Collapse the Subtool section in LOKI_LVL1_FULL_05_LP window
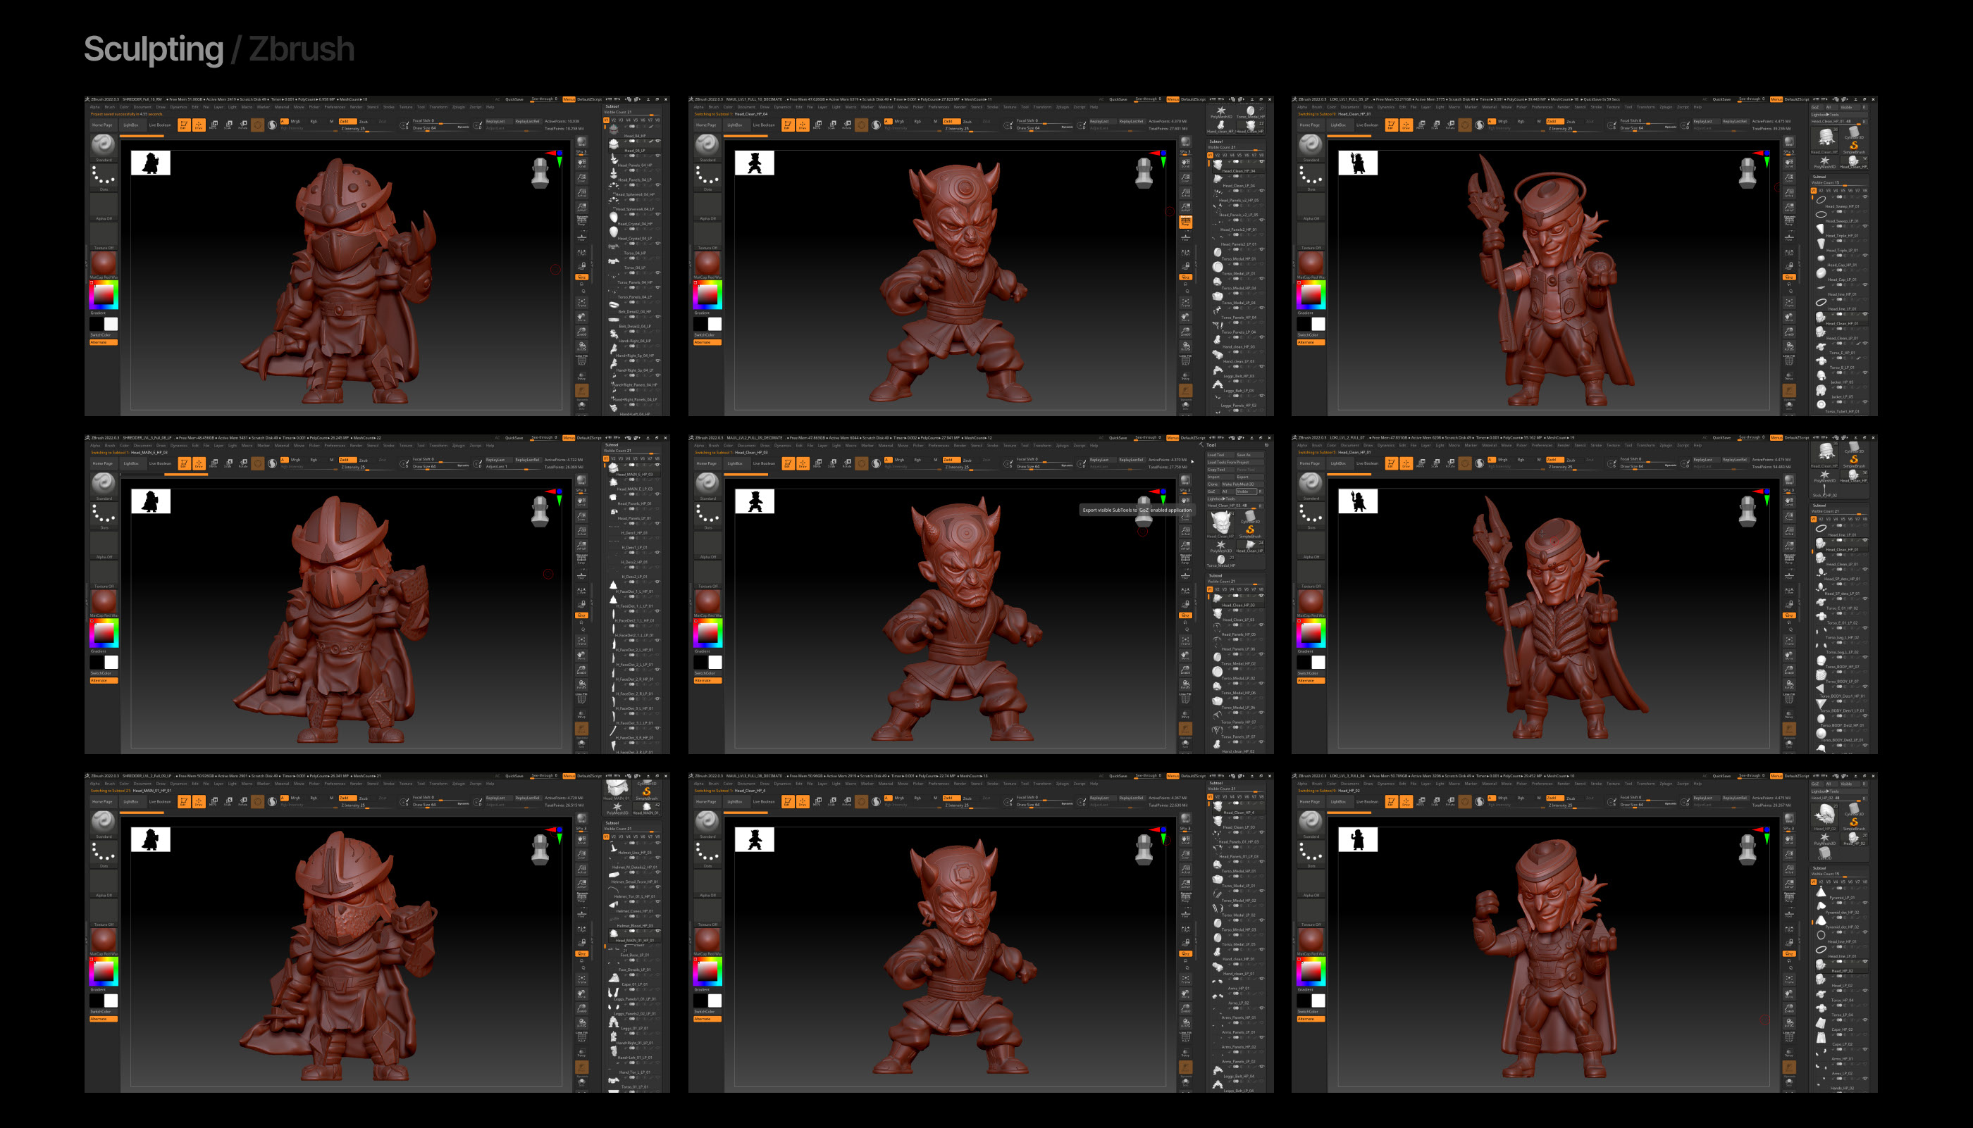This screenshot has width=1973, height=1128. 1819,177
